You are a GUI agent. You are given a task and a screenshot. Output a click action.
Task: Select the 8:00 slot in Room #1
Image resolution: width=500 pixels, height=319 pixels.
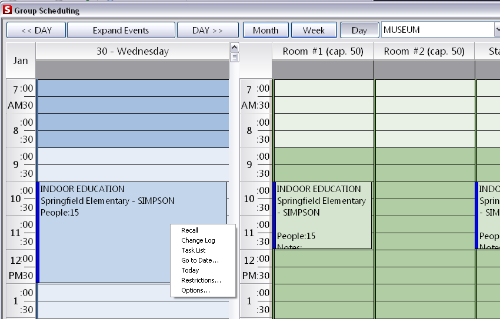coord(324,122)
